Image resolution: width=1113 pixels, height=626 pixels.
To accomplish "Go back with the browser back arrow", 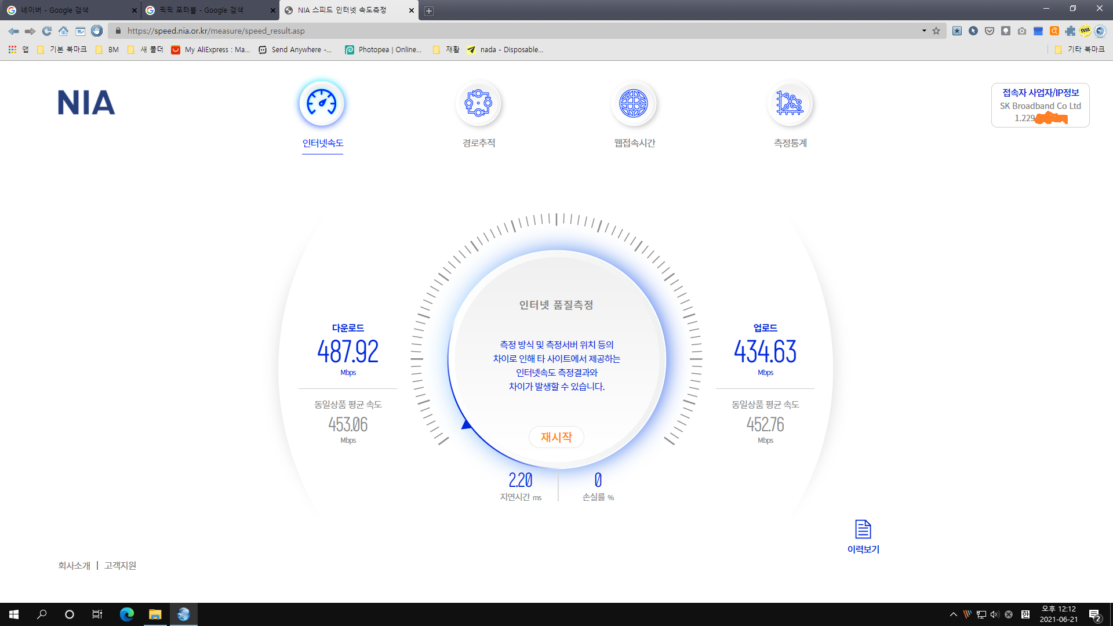I will [13, 31].
